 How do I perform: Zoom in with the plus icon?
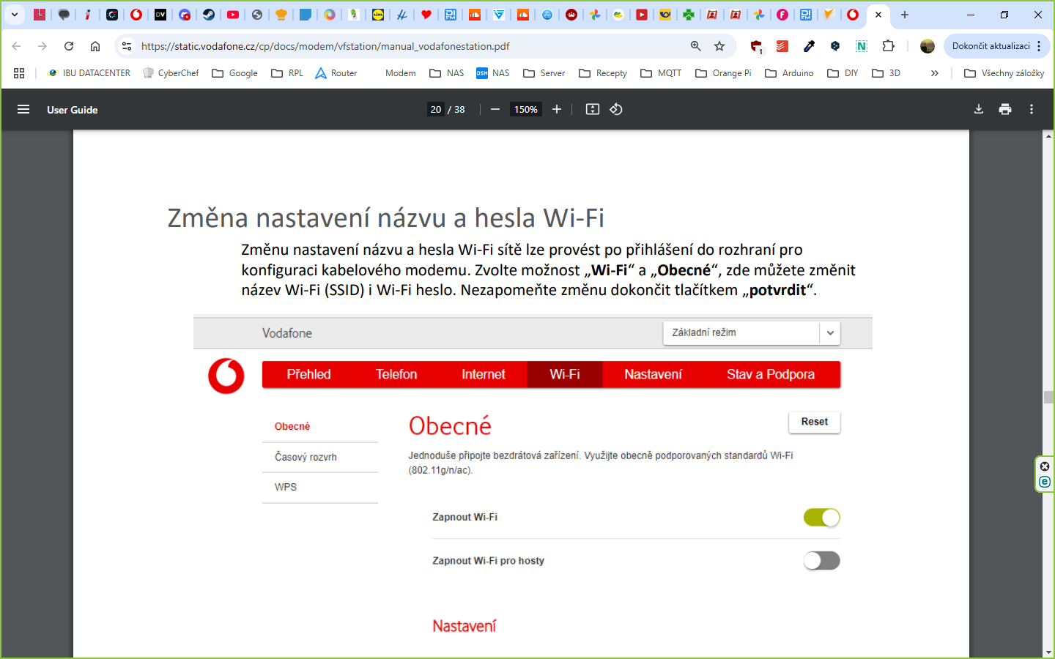[557, 110]
